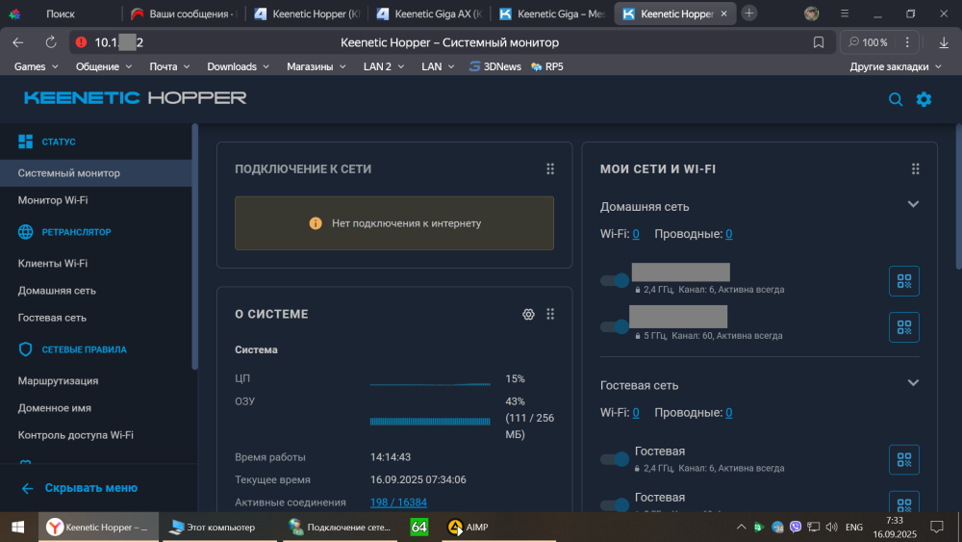The height and width of the screenshot is (542, 962).
Task: Toggle the home 5 GHz network switch
Action: 615,326
